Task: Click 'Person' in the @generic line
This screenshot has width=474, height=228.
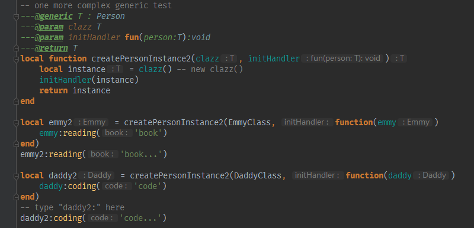Action: pos(111,17)
